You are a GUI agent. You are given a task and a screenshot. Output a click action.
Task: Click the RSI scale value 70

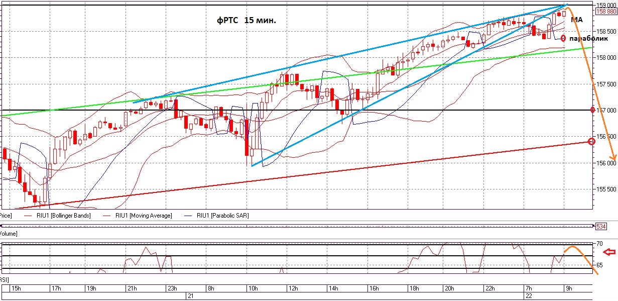coord(599,244)
